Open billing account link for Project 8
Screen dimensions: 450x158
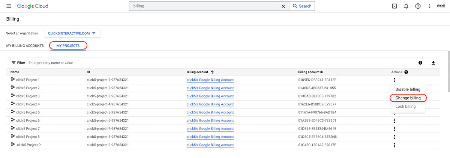(210, 137)
